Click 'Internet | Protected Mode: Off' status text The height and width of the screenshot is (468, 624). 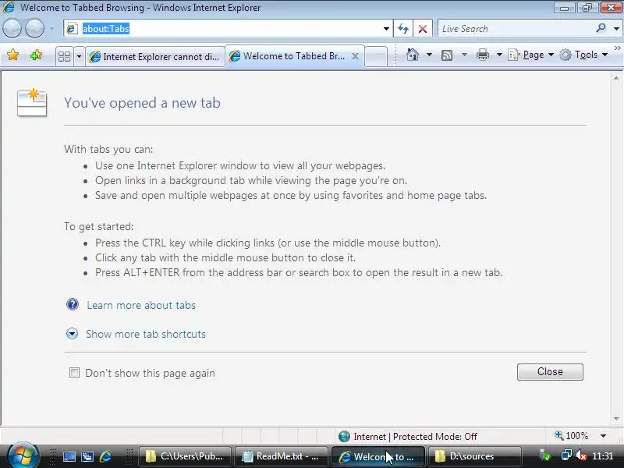click(415, 437)
